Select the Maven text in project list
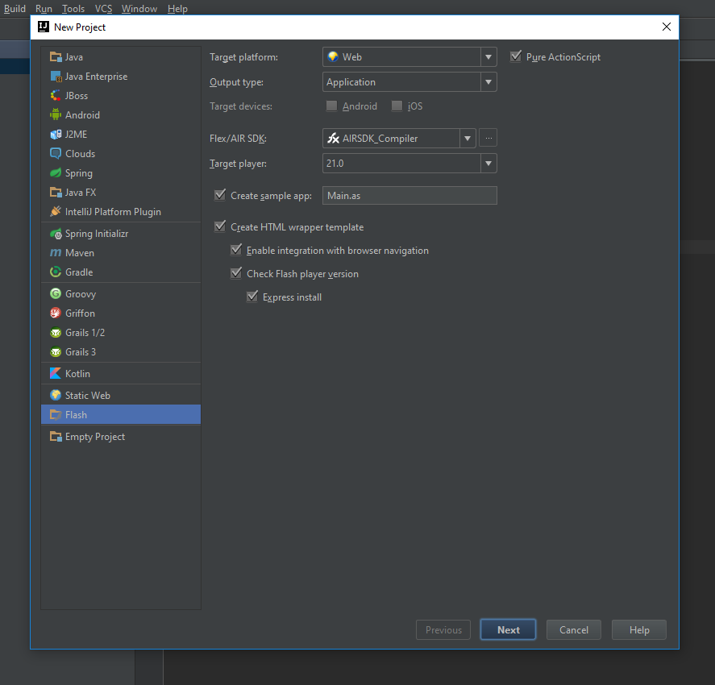Screen dimensions: 715x685 [x=80, y=253]
